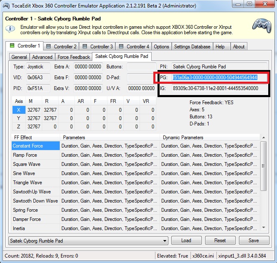Click the Elevated: True status entry
The image size is (277, 263).
tap(173, 255)
